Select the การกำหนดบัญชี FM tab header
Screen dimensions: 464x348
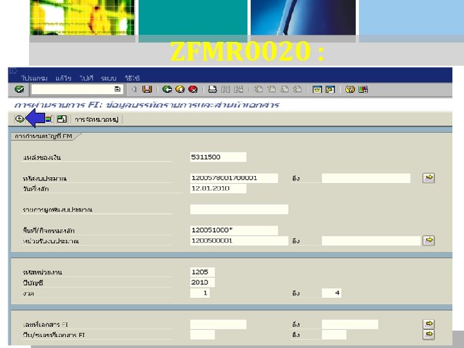44,136
